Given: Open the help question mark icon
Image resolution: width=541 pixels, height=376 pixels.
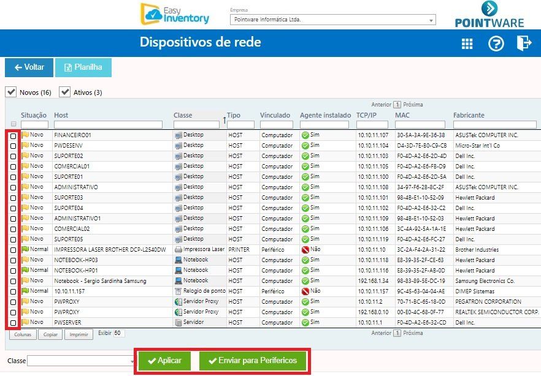Looking at the screenshot, I should coord(496,43).
